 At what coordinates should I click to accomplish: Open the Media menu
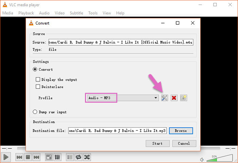pos(8,13)
